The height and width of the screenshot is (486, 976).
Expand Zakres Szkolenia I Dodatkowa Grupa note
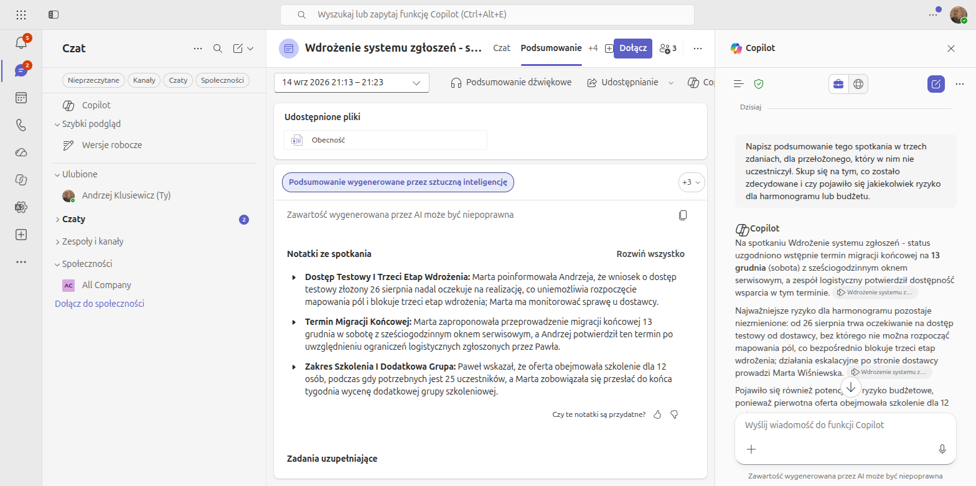click(294, 367)
